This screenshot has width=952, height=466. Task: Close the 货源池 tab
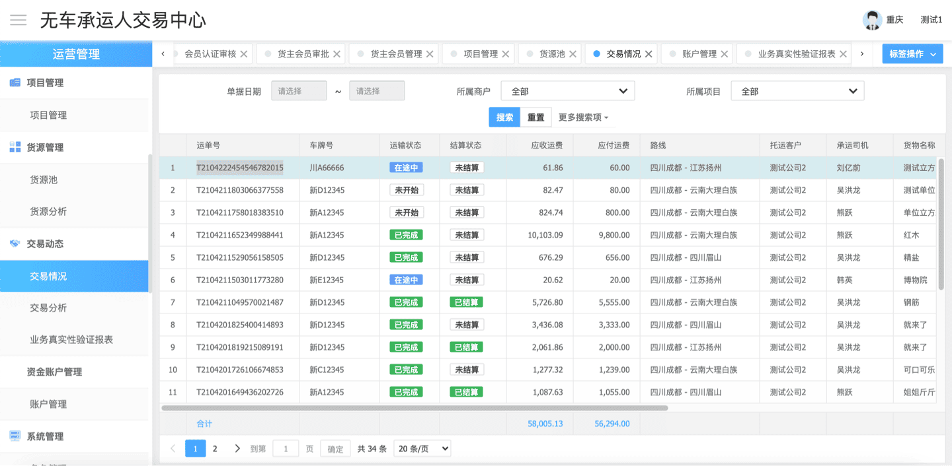[x=573, y=54]
